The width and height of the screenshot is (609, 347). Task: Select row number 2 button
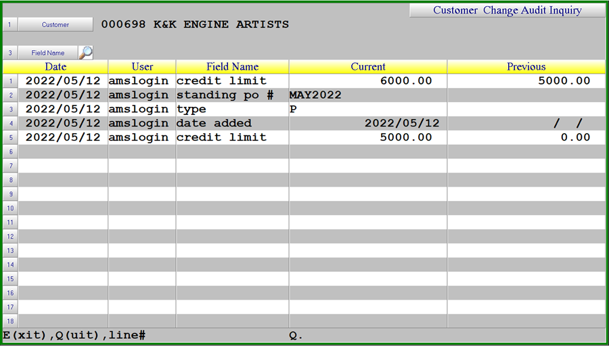10,95
